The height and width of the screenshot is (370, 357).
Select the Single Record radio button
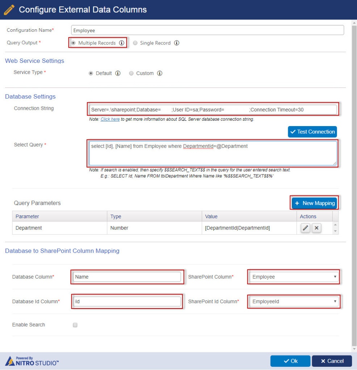coord(135,43)
